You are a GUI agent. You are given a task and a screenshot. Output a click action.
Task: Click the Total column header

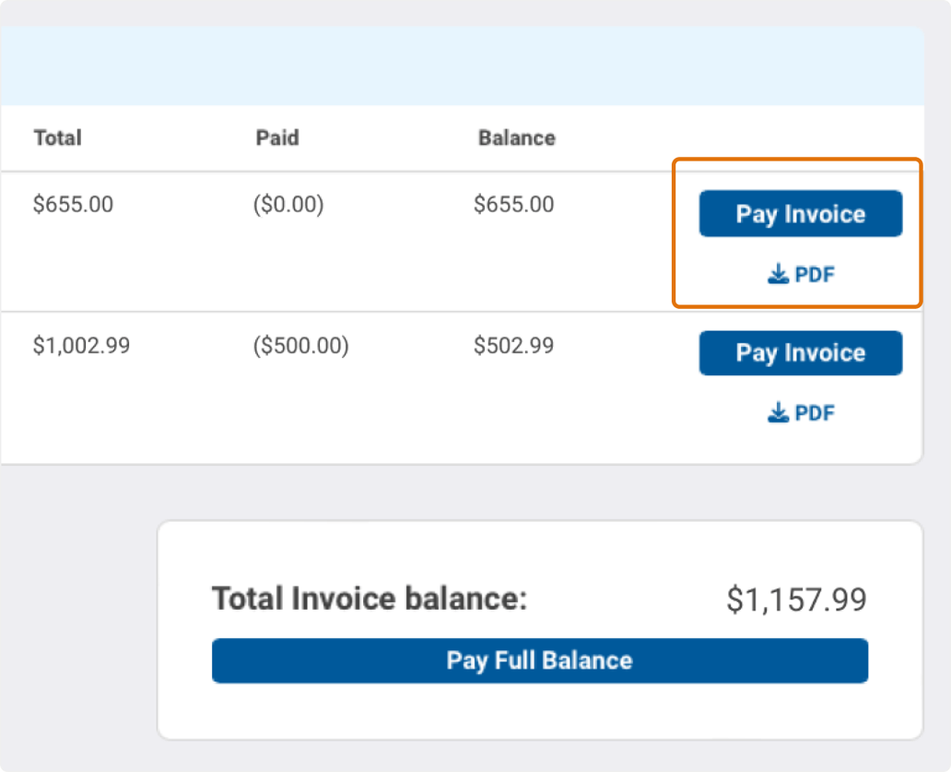point(57,137)
